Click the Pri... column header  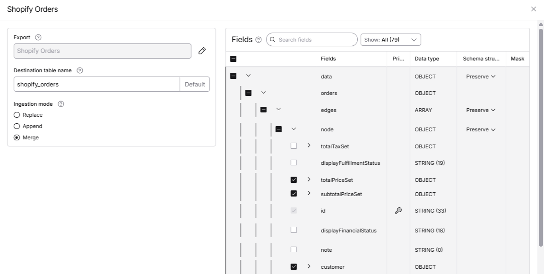(398, 59)
